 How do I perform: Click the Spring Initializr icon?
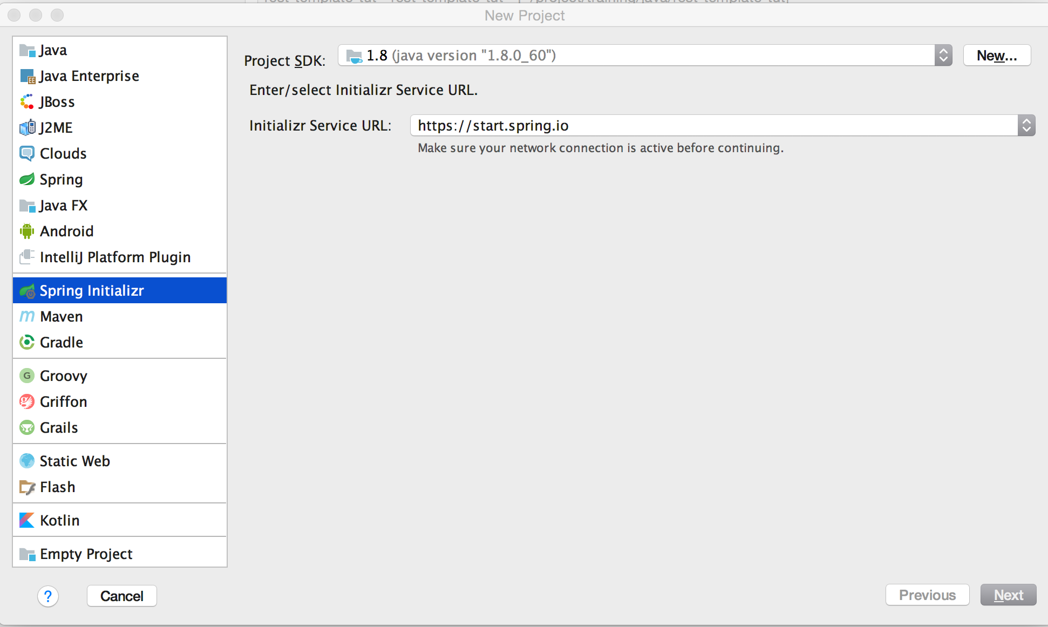(x=27, y=291)
